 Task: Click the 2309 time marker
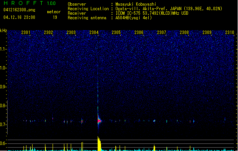(x=207, y=32)
